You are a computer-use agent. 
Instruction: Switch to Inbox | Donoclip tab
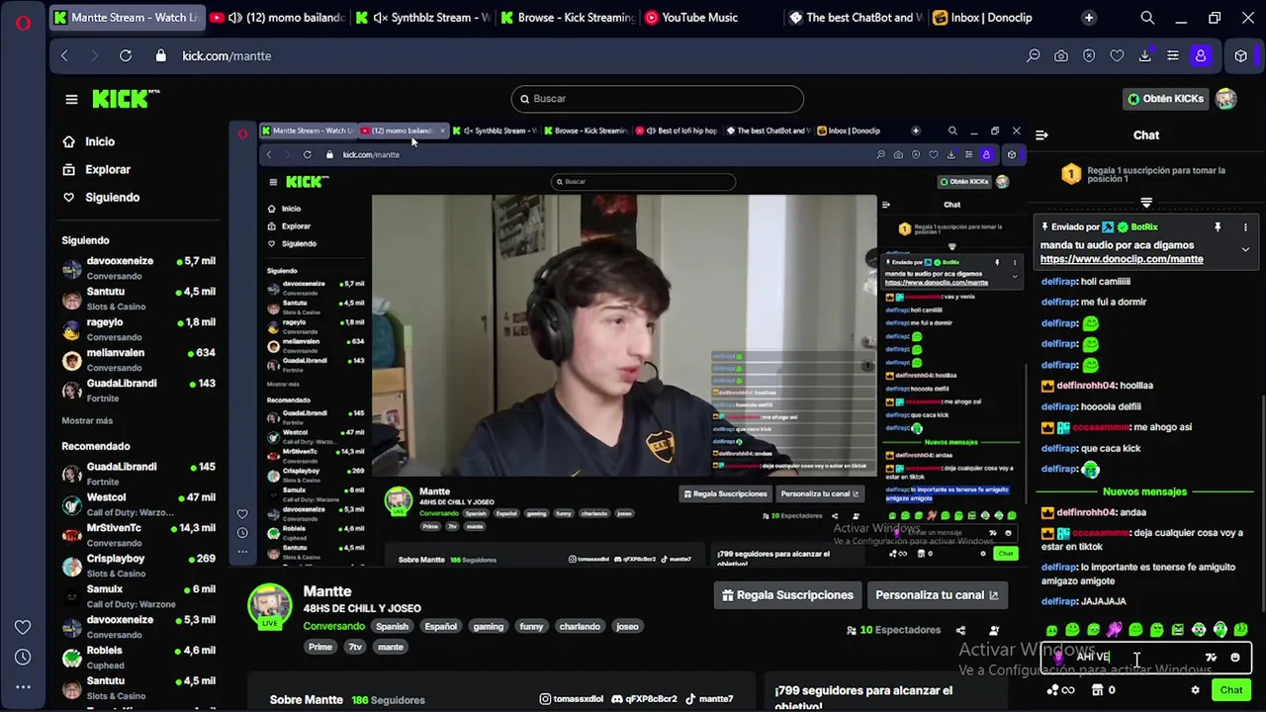click(992, 18)
